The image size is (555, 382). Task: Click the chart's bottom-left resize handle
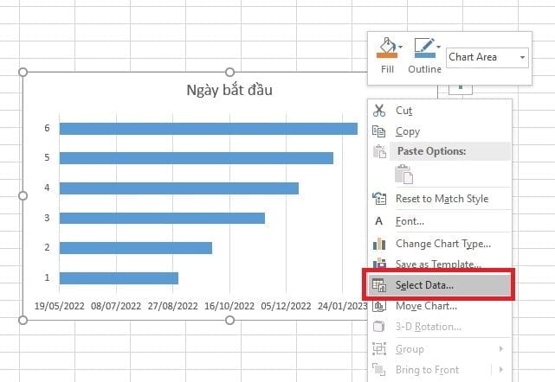click(23, 320)
